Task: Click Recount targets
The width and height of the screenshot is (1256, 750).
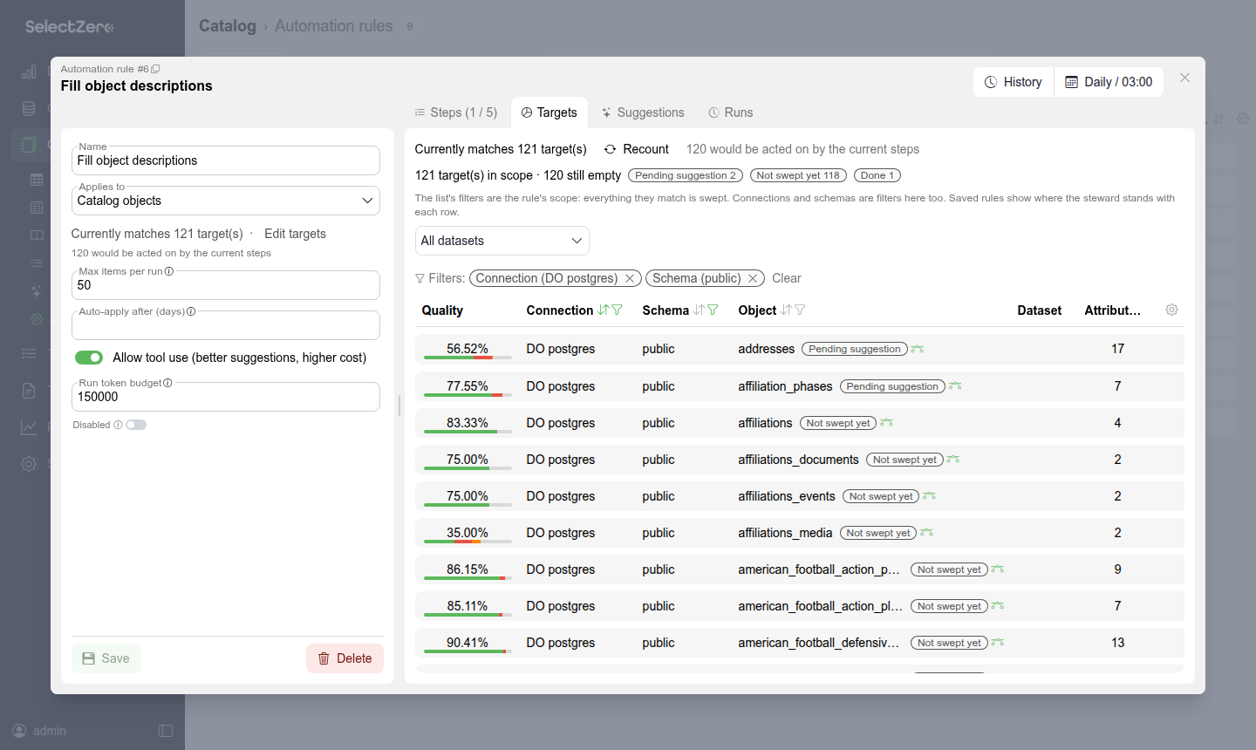Action: 637,149
